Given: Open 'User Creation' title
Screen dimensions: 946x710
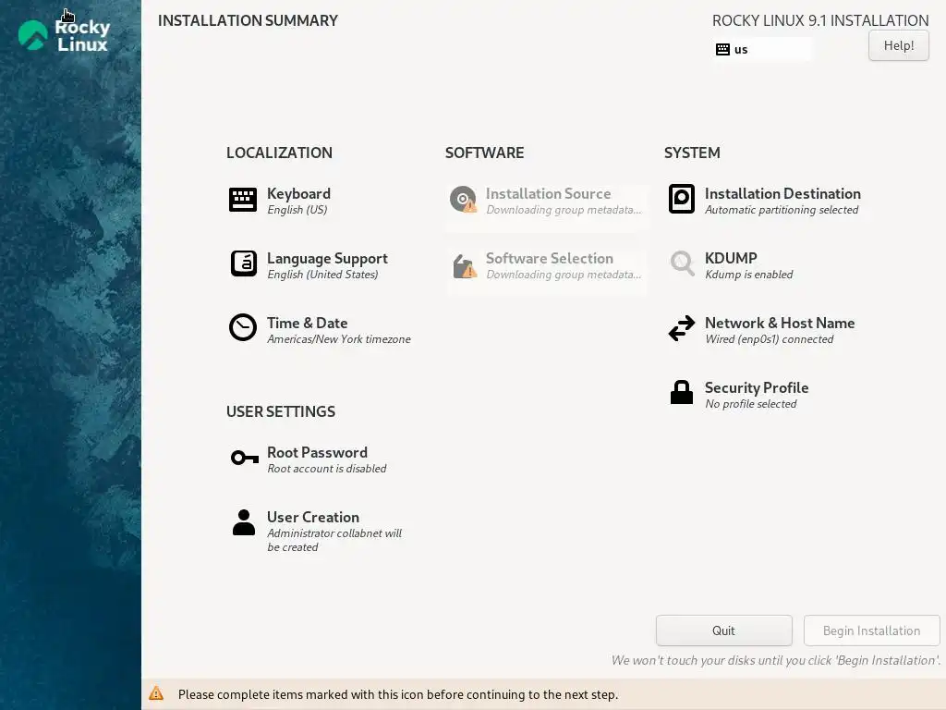Looking at the screenshot, I should 313,517.
